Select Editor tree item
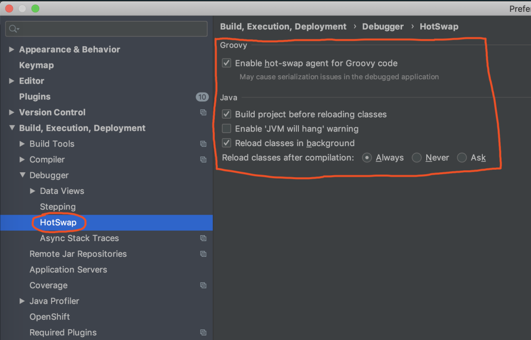531x340 pixels. pyautogui.click(x=31, y=81)
